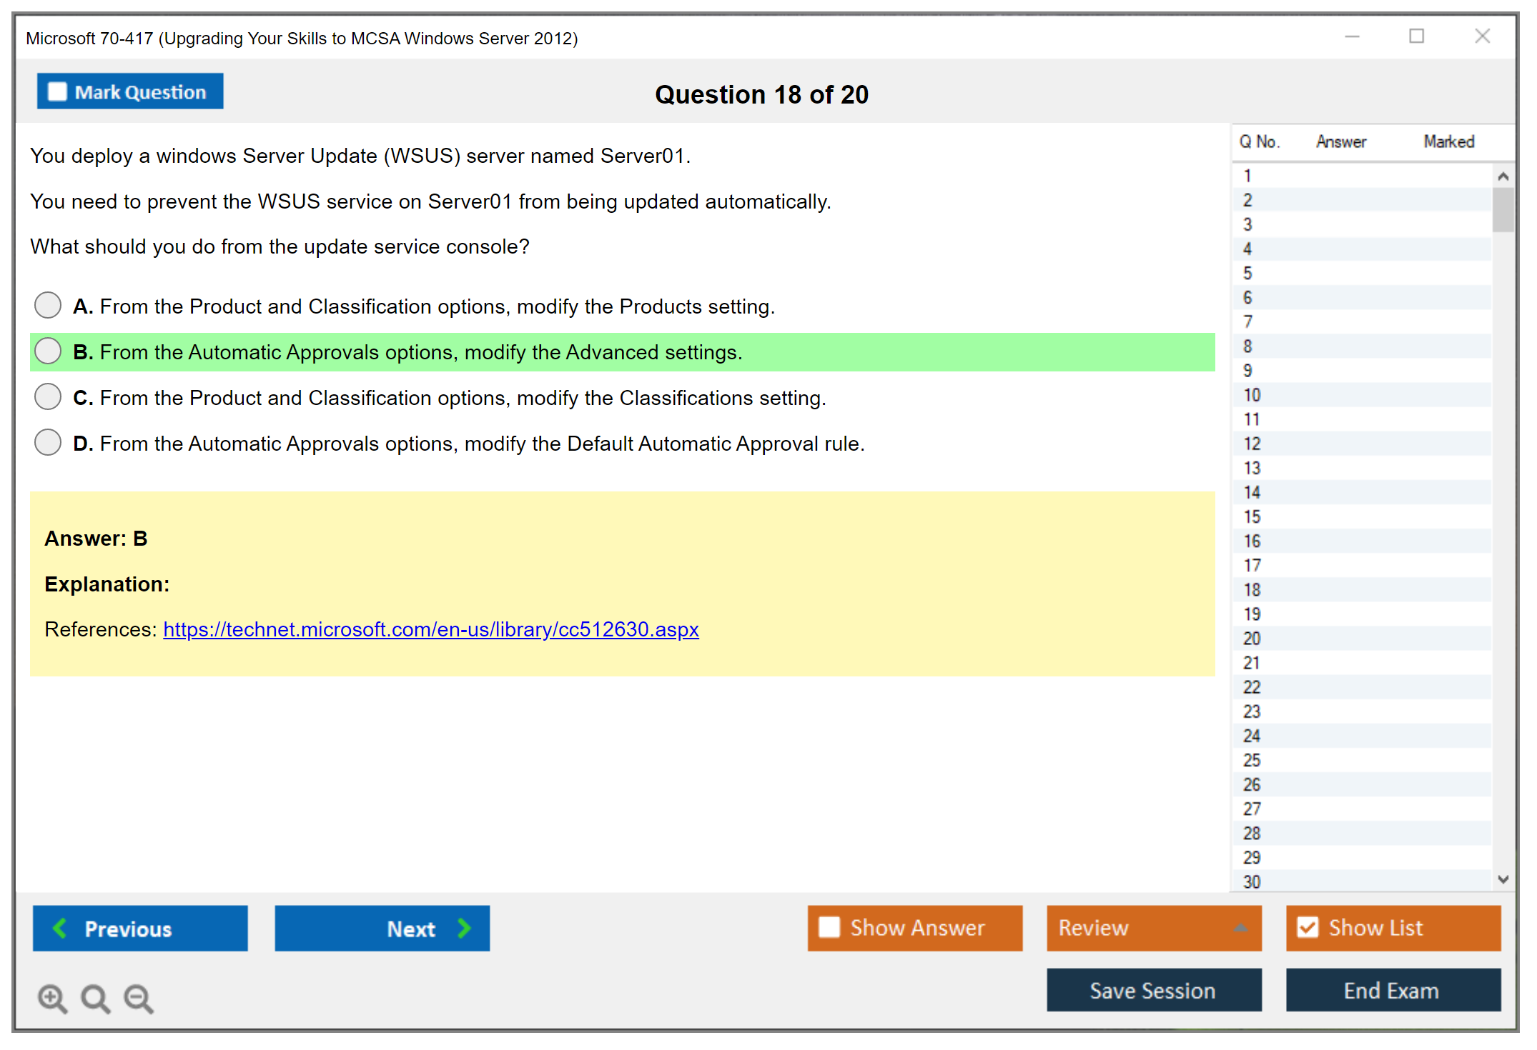The height and width of the screenshot is (1050, 1537).
Task: Click the reset zoom magnifier icon
Action: click(95, 998)
